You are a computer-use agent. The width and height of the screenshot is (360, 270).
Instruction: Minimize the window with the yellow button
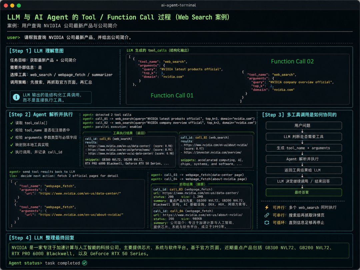pos(12,5)
